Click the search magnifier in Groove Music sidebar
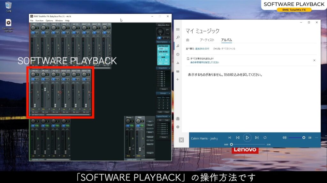The width and height of the screenshot is (327, 183). [178, 37]
